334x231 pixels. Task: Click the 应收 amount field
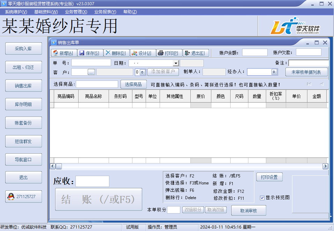93,181
